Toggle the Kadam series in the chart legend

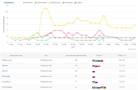pyautogui.click(x=79, y=3)
